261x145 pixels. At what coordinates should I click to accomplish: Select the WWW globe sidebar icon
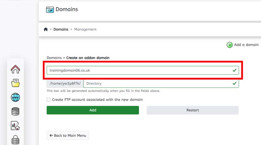[15, 97]
